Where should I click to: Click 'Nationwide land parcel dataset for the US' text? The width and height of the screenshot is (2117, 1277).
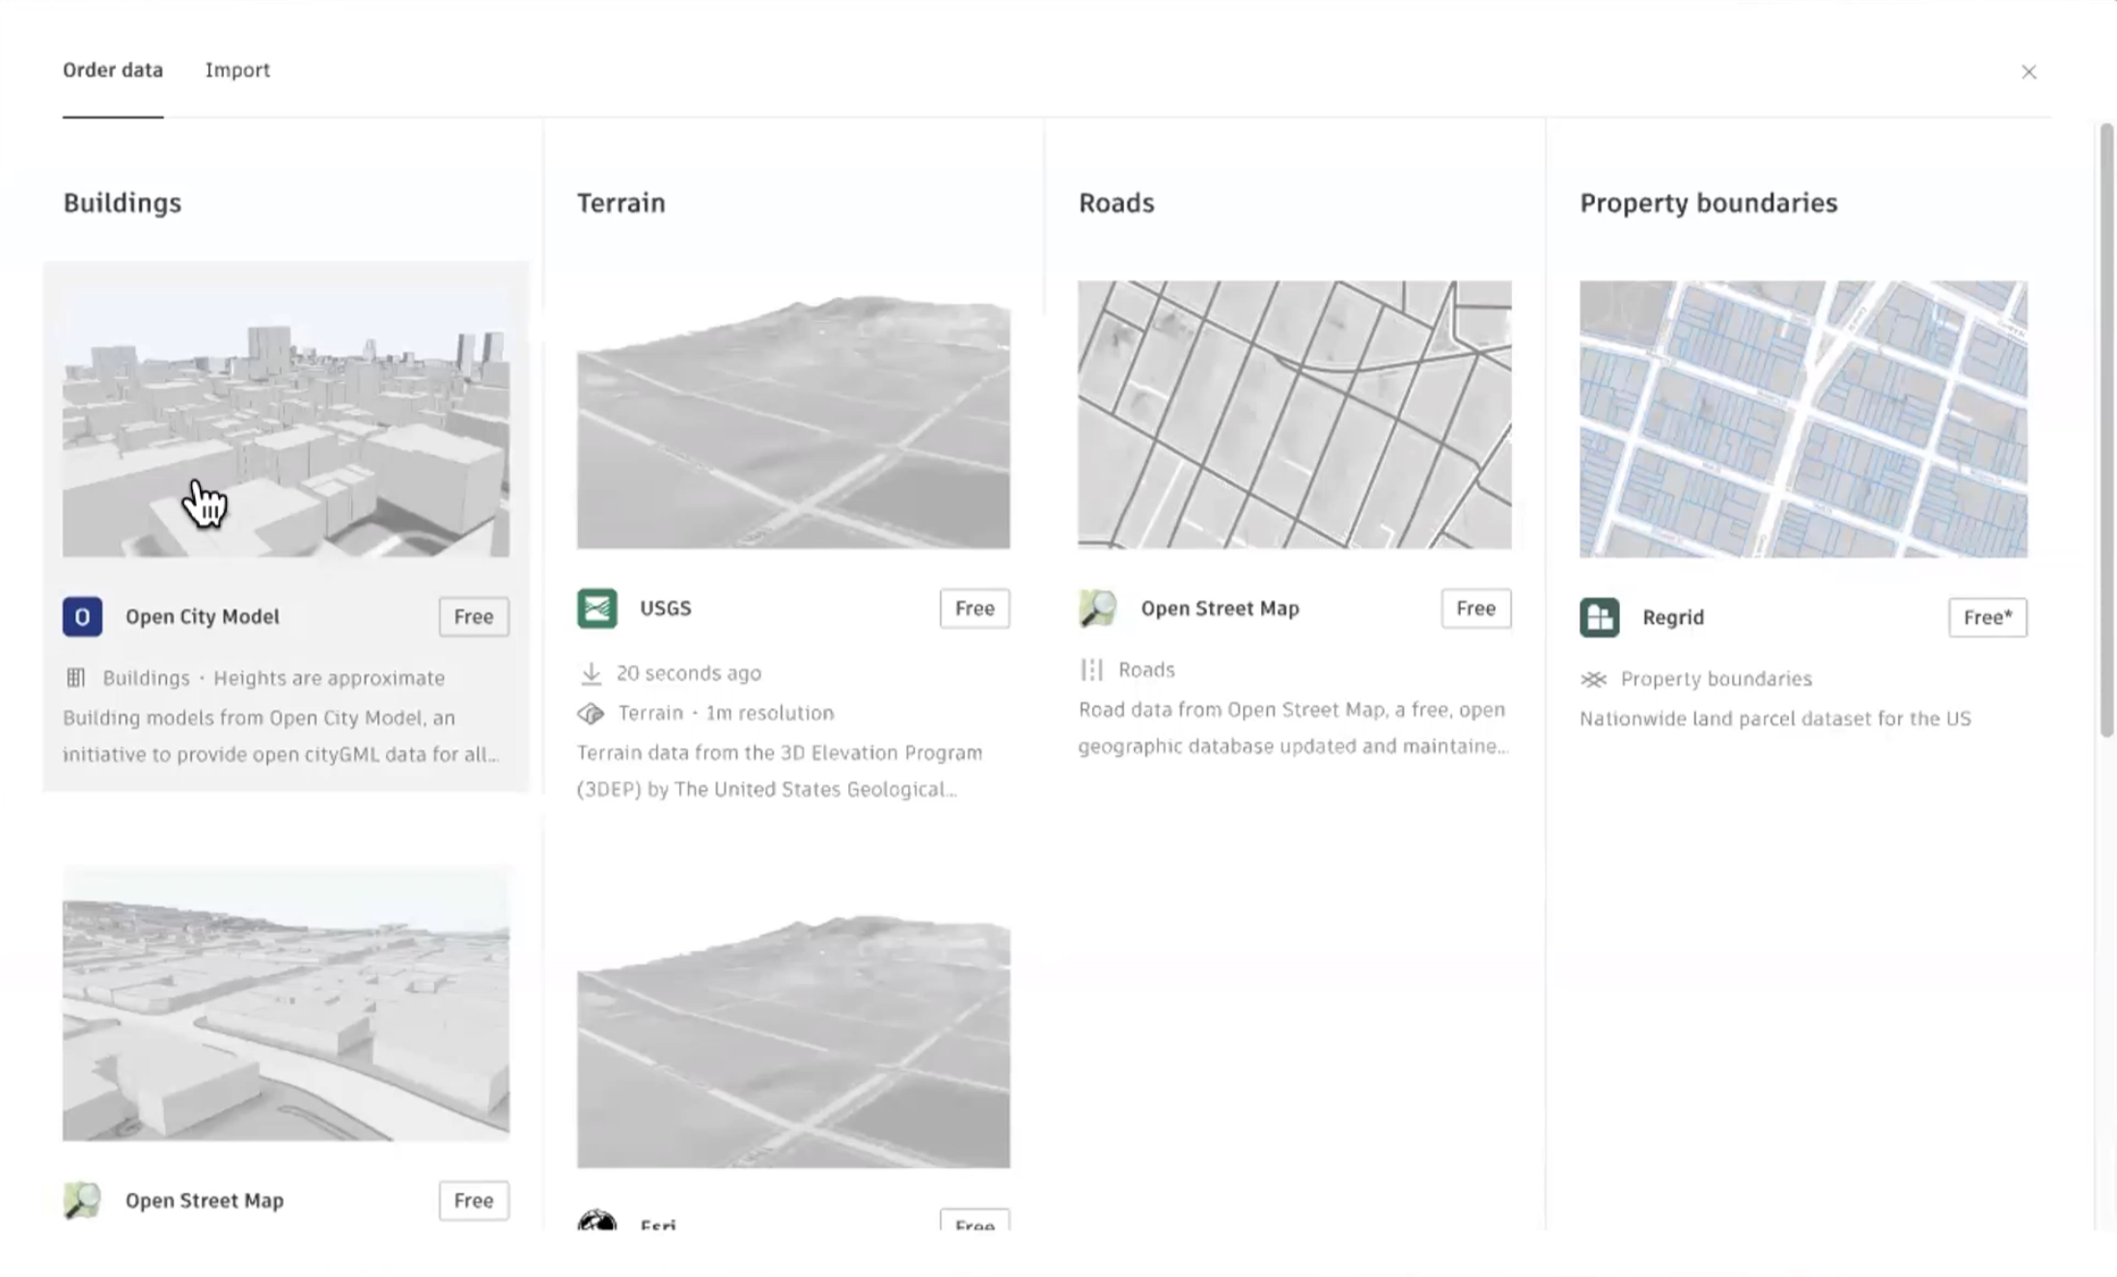(1775, 719)
